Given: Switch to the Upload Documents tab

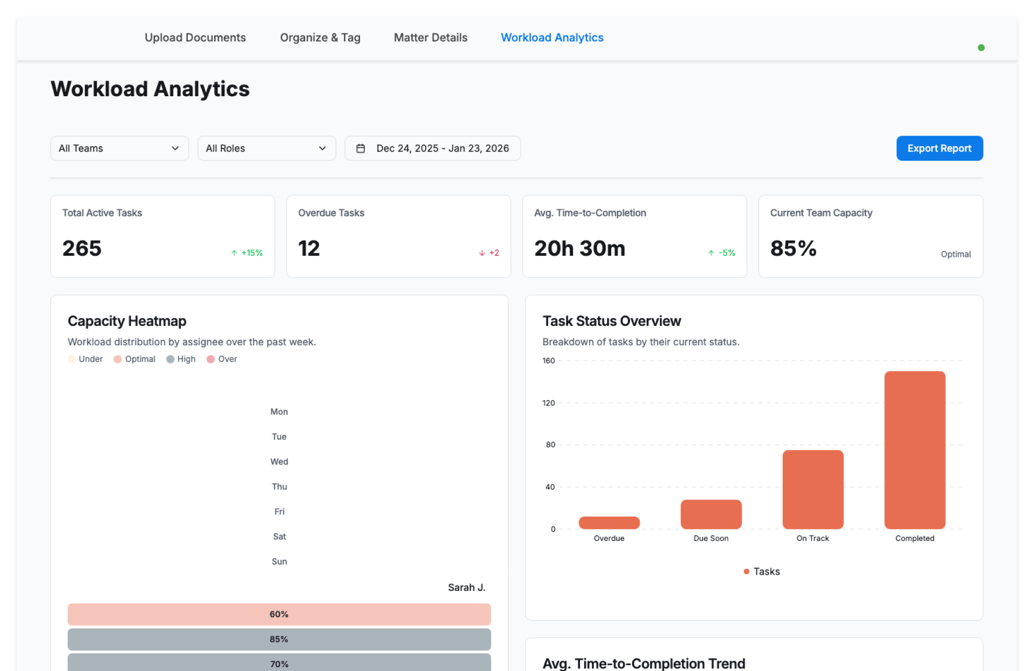Looking at the screenshot, I should 195,38.
